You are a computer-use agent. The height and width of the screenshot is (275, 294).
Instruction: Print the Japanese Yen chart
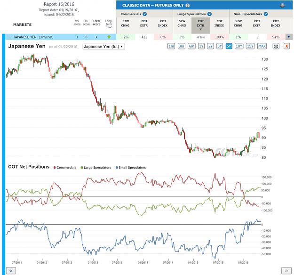[x=276, y=46]
